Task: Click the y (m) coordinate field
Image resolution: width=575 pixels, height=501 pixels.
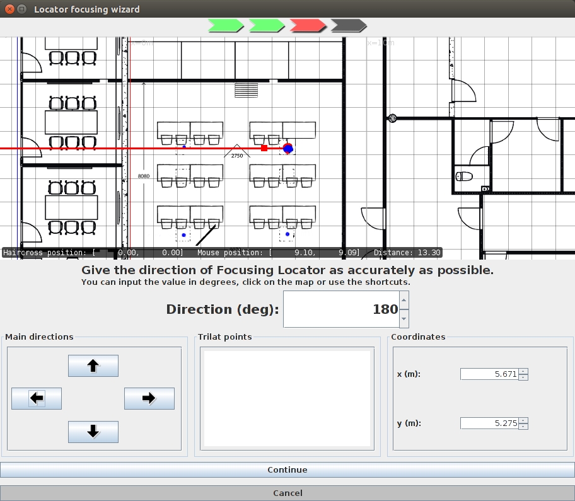Action: click(489, 423)
